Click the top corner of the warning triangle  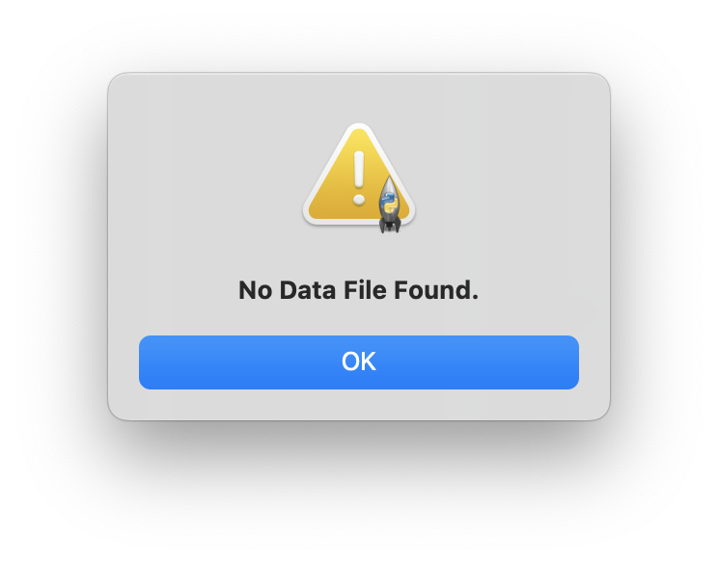coord(359,129)
